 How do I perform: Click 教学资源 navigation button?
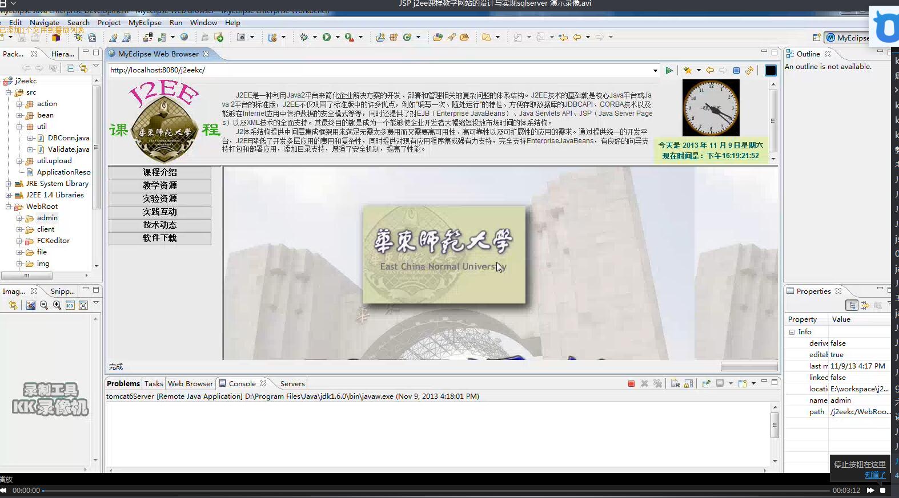coord(159,185)
